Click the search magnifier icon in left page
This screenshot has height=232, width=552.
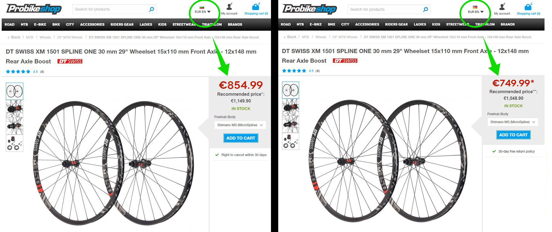point(152,9)
